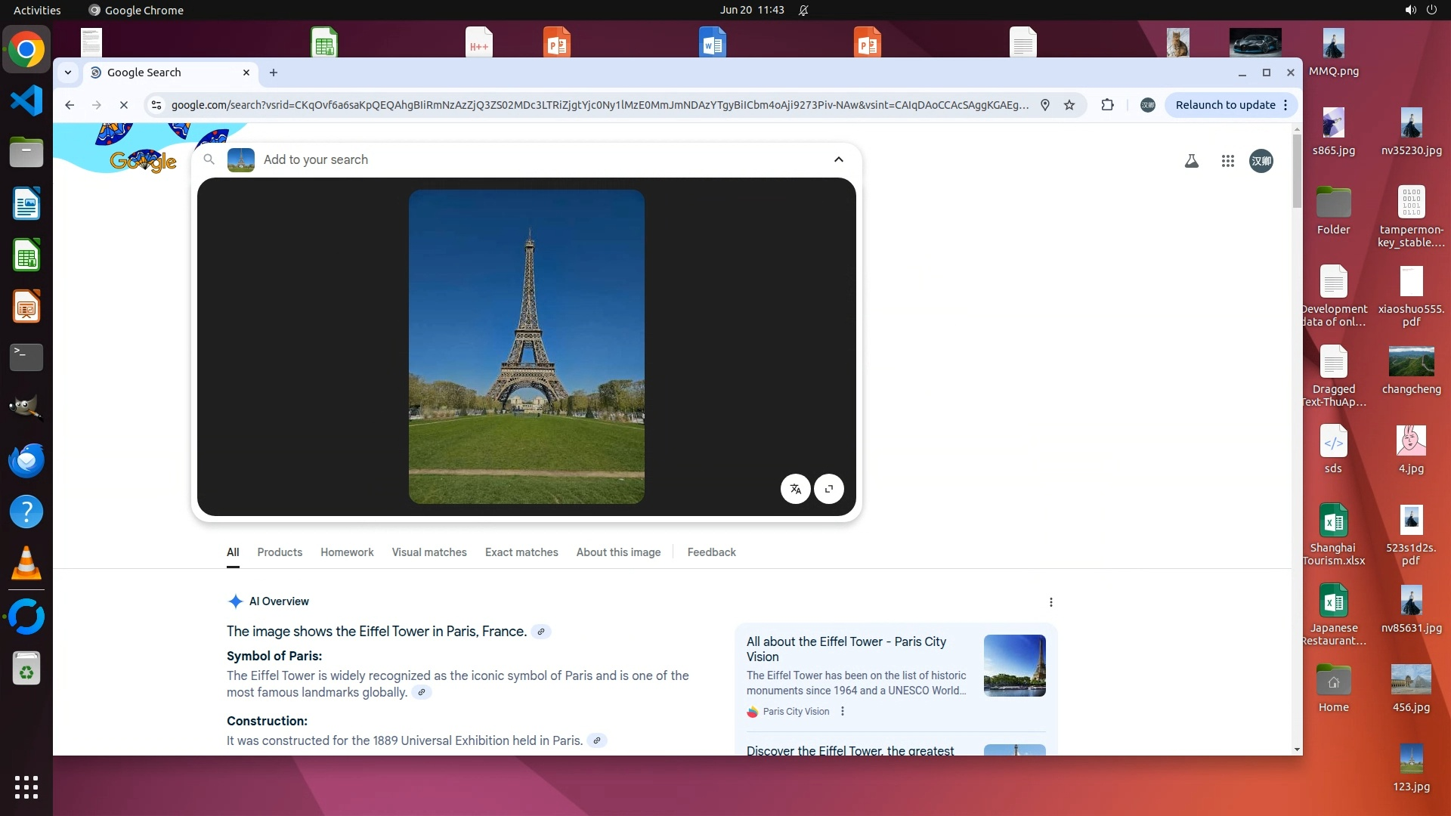
Task: Open Search Labs flask icon
Action: 1192,161
